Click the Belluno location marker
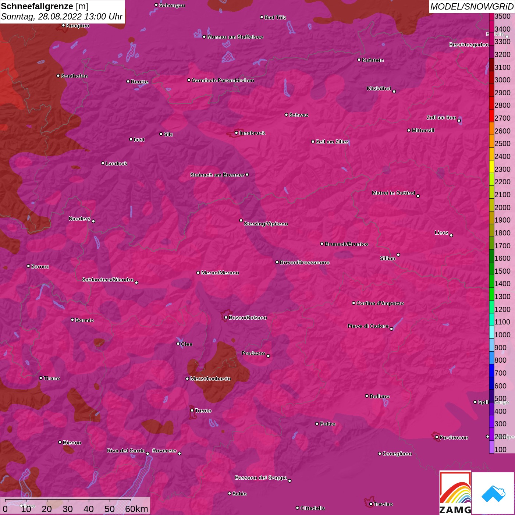Image resolution: width=515 pixels, height=515 pixels. click(x=367, y=396)
